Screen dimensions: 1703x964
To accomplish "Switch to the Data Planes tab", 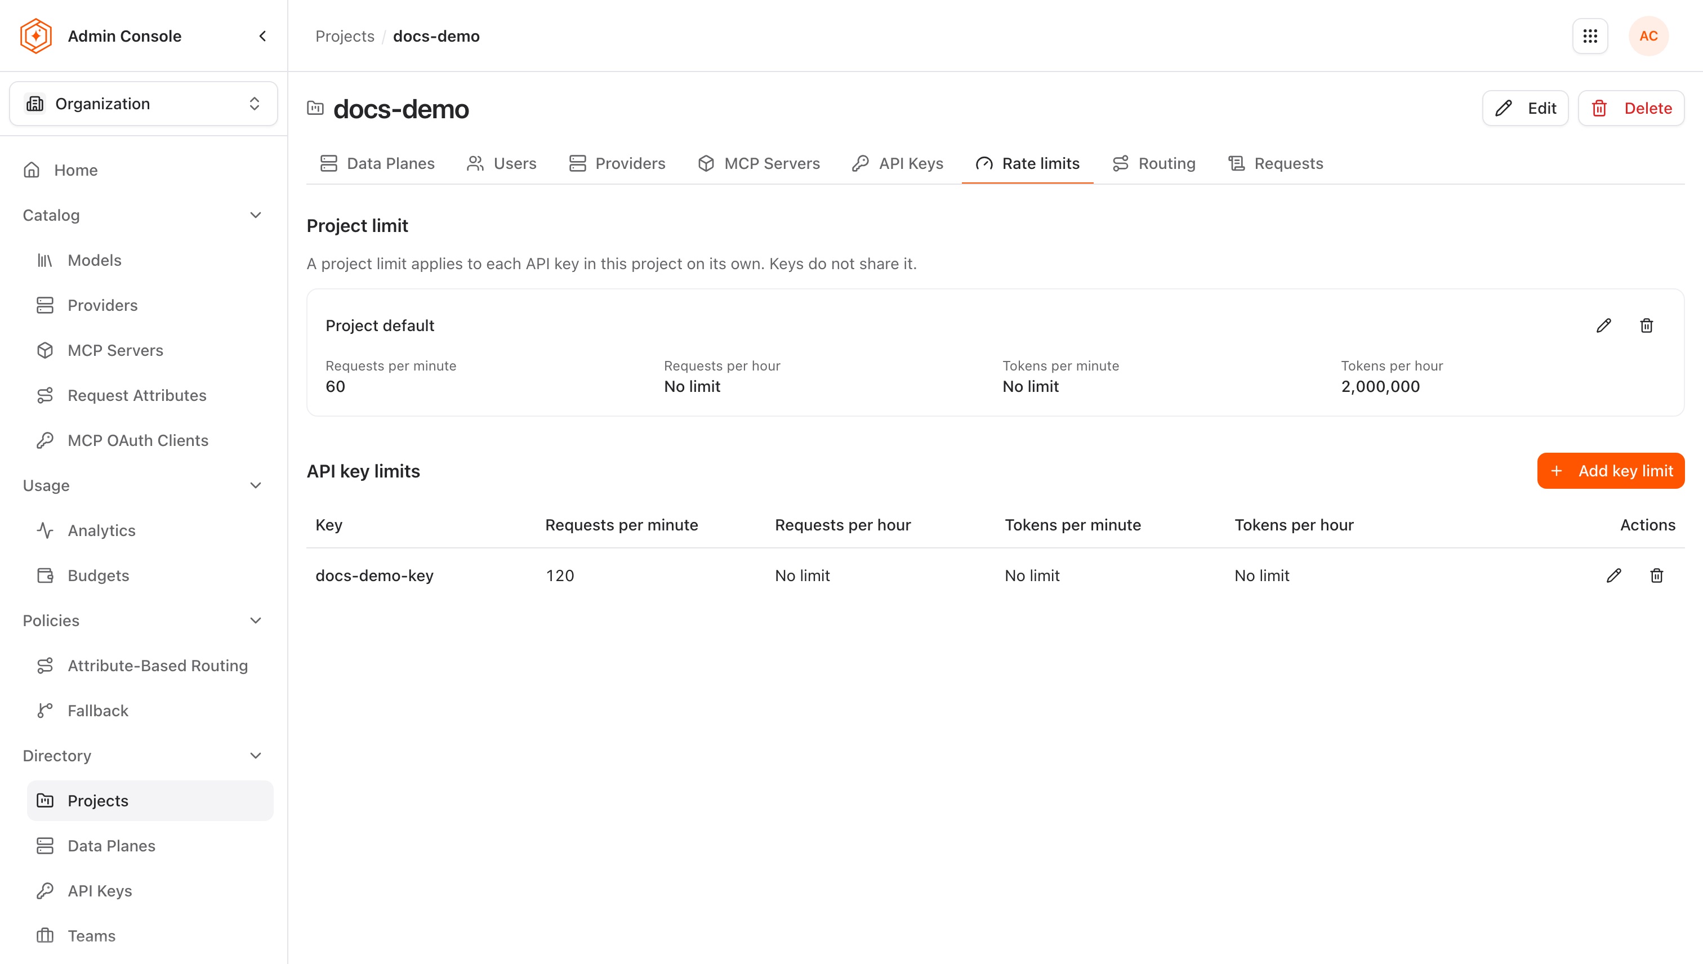I will click(x=377, y=163).
